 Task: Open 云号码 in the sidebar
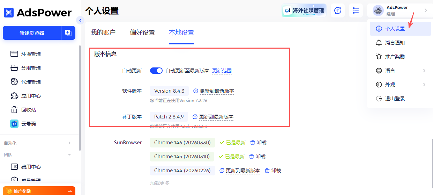click(29, 124)
